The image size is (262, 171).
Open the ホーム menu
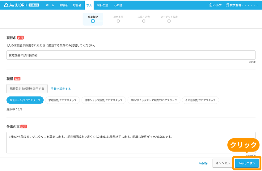coord(50,5)
